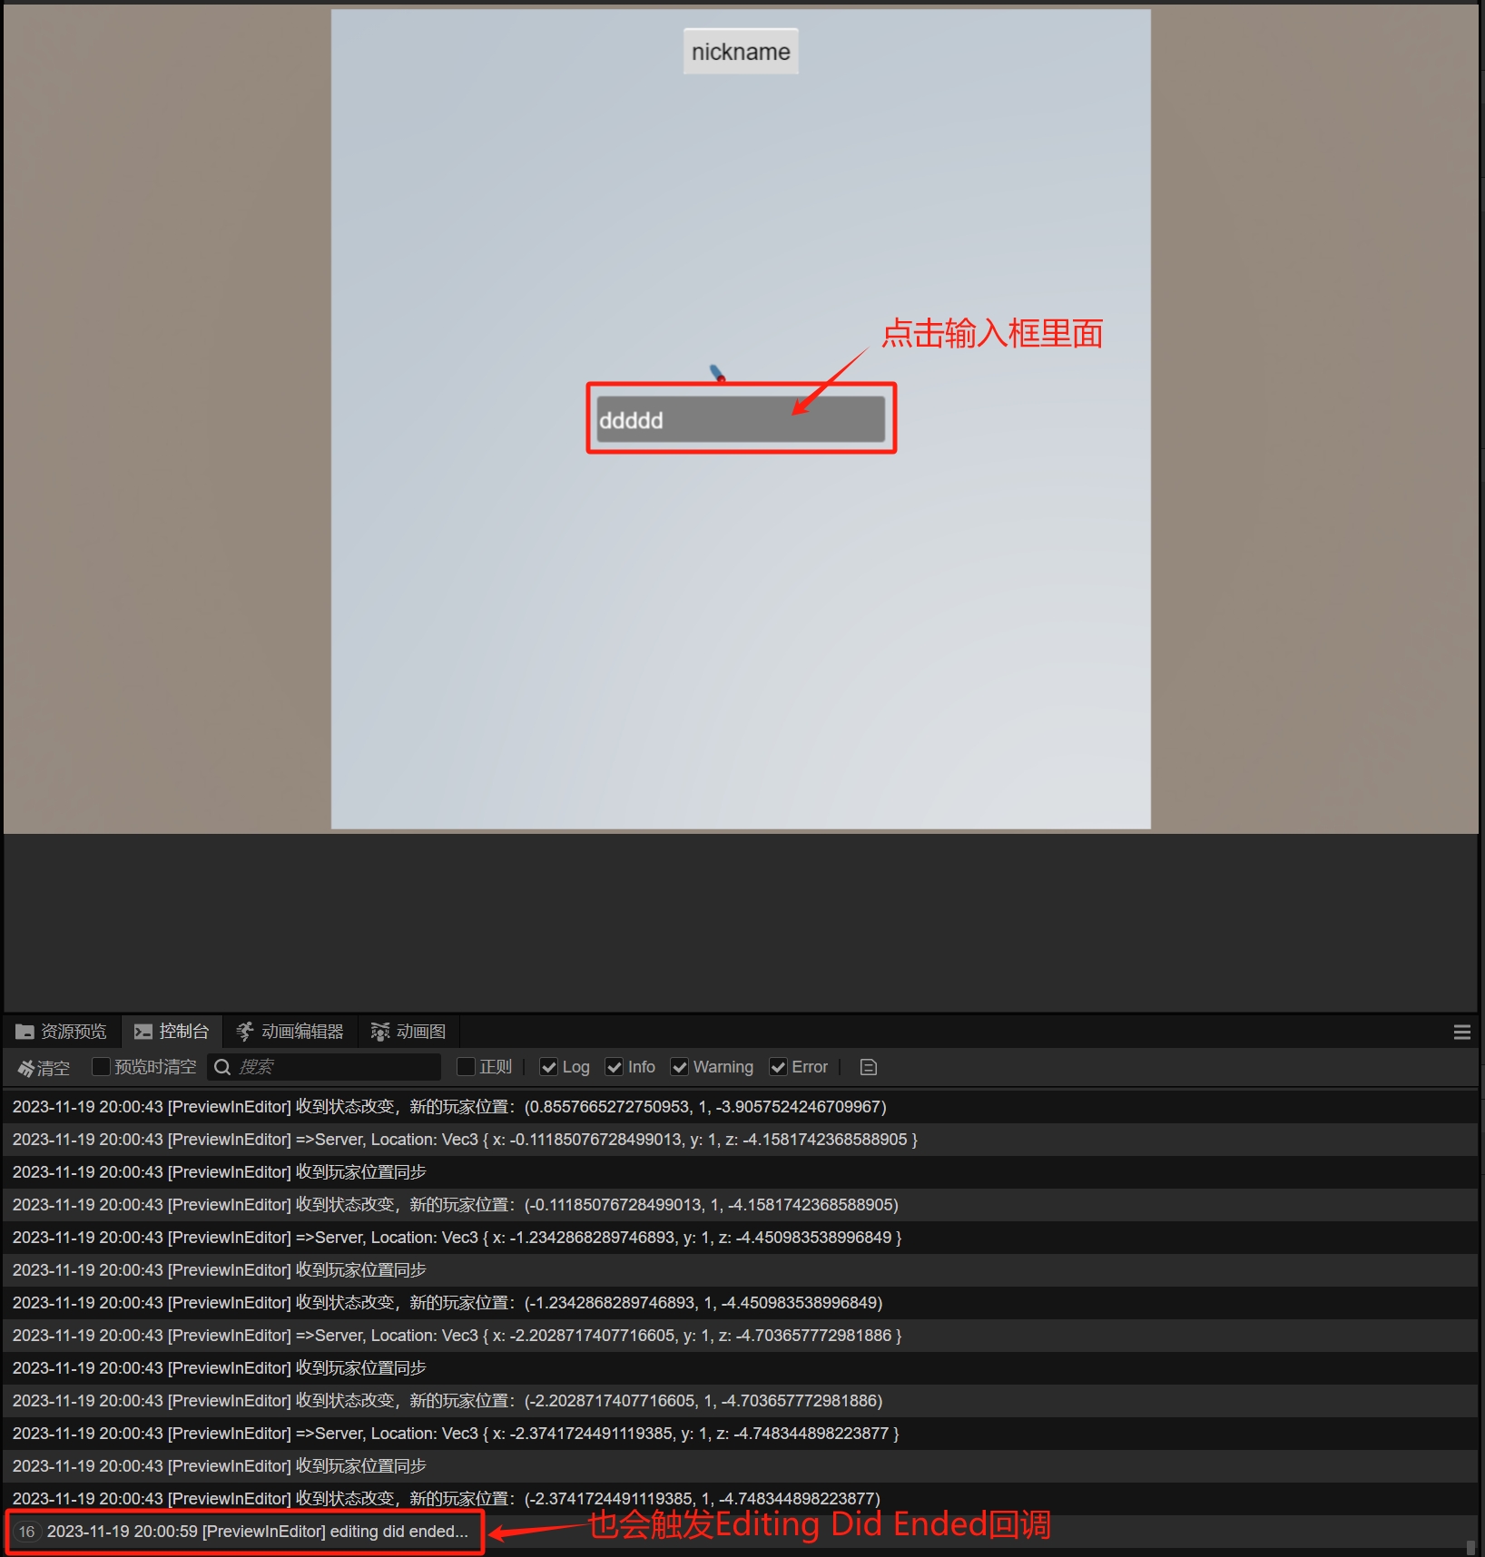Click the magnifier icon in the search box
Screen dimensions: 1485x1557
coord(222,1067)
